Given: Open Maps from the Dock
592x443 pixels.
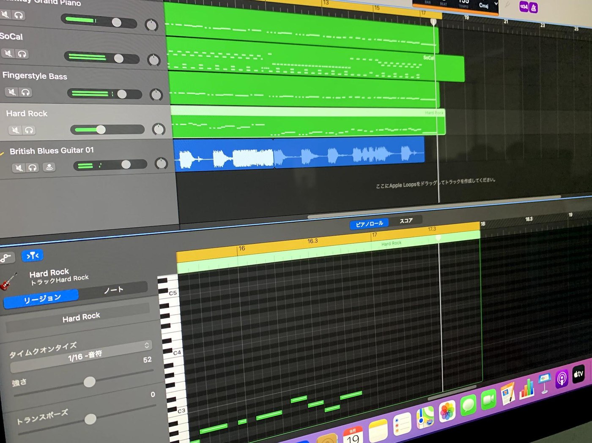Looking at the screenshot, I should [425, 417].
